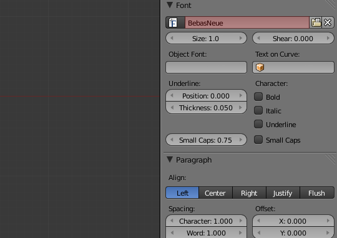The image size is (337, 238).
Task: Click the Y: 0.000 offset field
Action: [x=293, y=232]
